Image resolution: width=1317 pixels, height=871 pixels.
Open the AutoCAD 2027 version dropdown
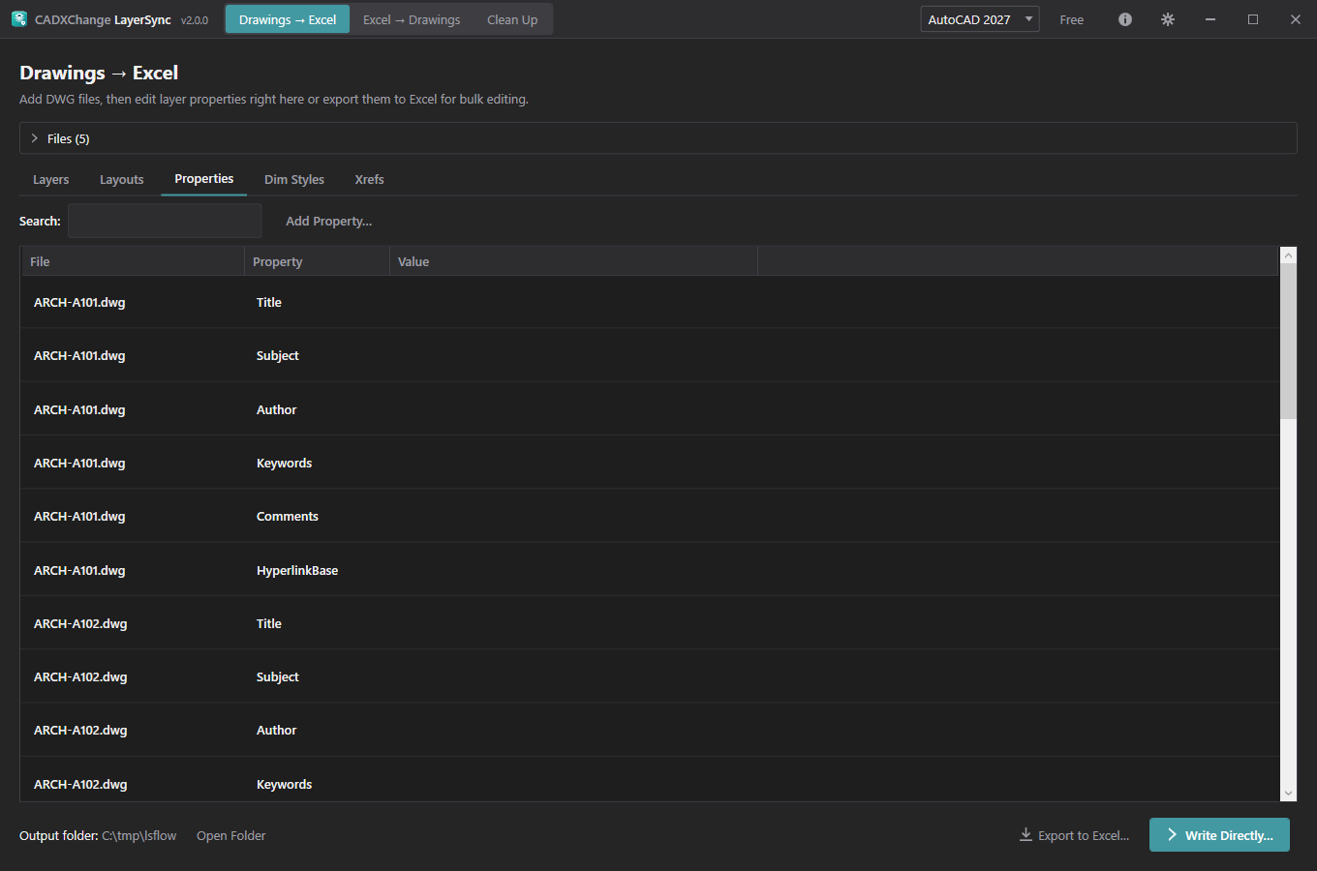pos(980,19)
